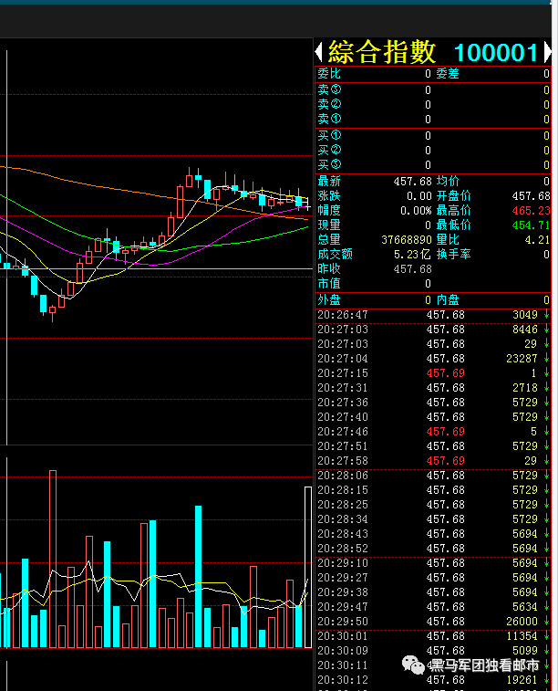This screenshot has height=691, width=558.
Task: Click volume 23287 in the tick list
Action: click(522, 359)
